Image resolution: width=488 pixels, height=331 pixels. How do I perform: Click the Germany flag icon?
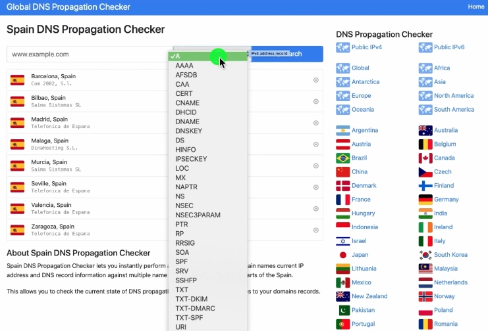tap(425, 200)
